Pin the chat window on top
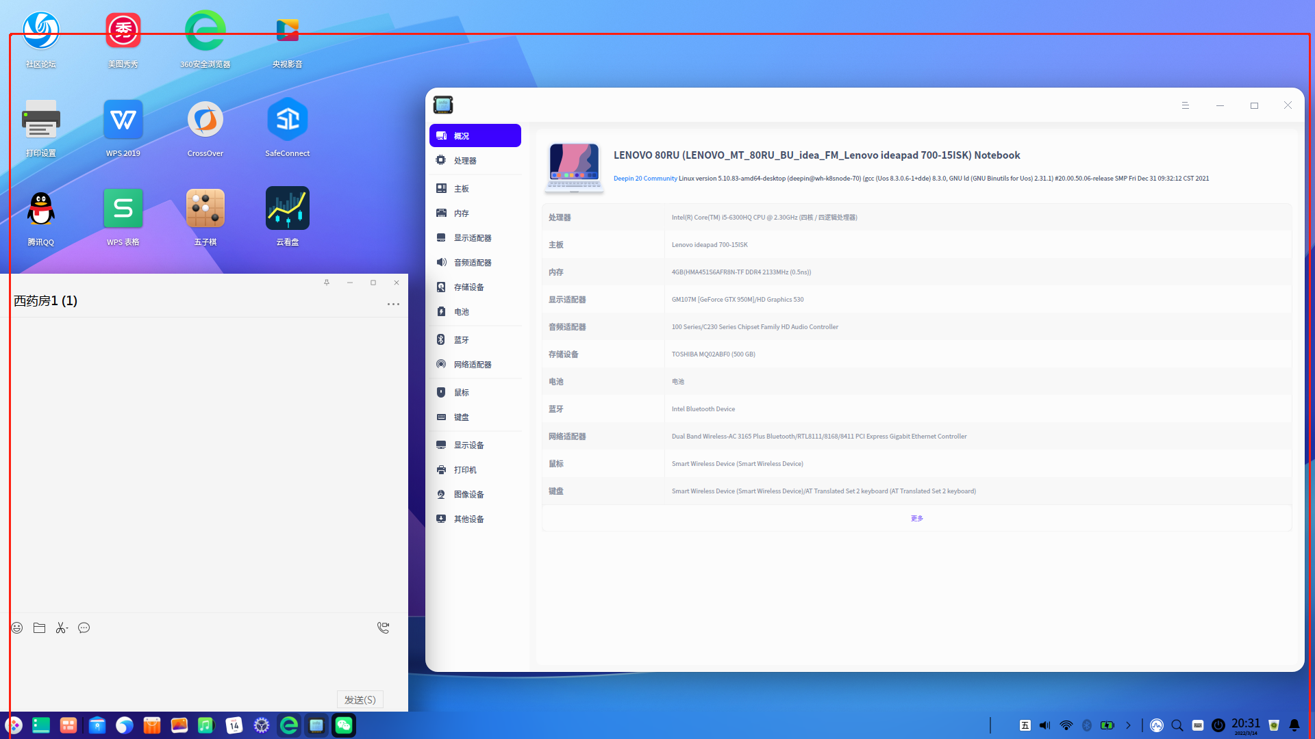 pyautogui.click(x=327, y=283)
